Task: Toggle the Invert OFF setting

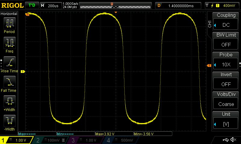Action: 226,81
